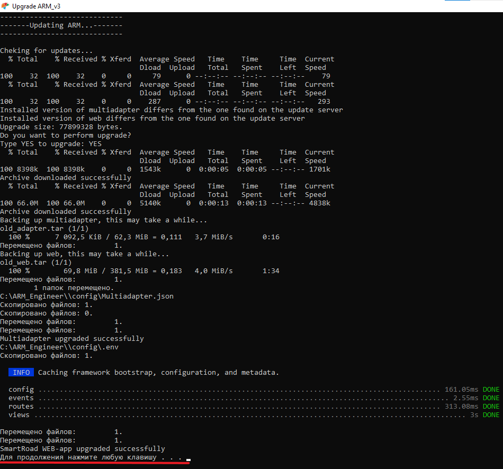This screenshot has height=469, width=503.
Task: Click 'Caching framework bootstrap' info message
Action: [x=159, y=373]
